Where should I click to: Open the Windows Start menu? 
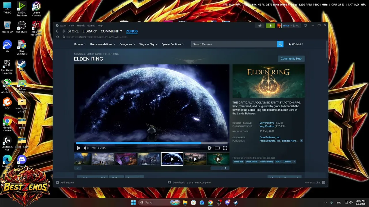click(133, 202)
